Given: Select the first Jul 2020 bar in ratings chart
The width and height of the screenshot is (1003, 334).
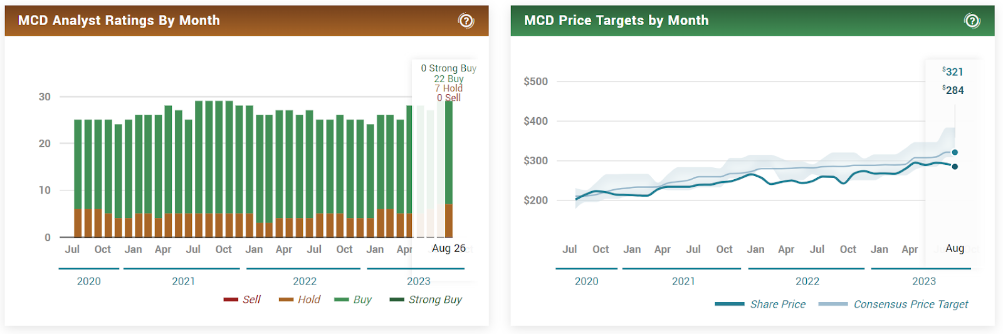Looking at the screenshot, I should click(x=78, y=179).
